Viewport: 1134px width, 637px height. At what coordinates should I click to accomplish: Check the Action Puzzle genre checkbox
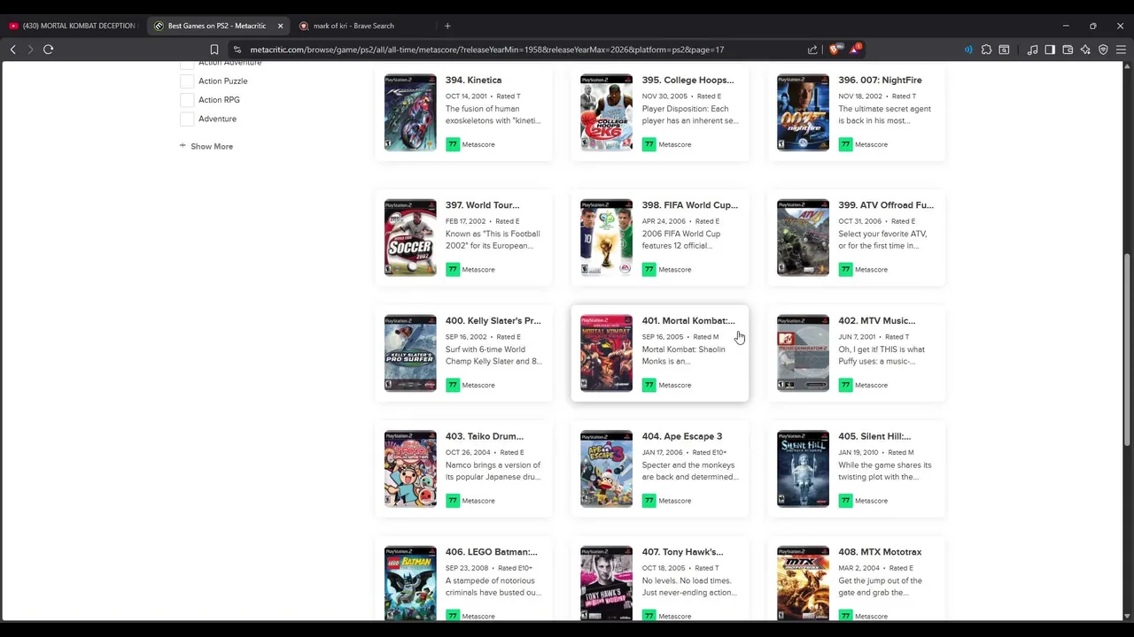click(187, 81)
